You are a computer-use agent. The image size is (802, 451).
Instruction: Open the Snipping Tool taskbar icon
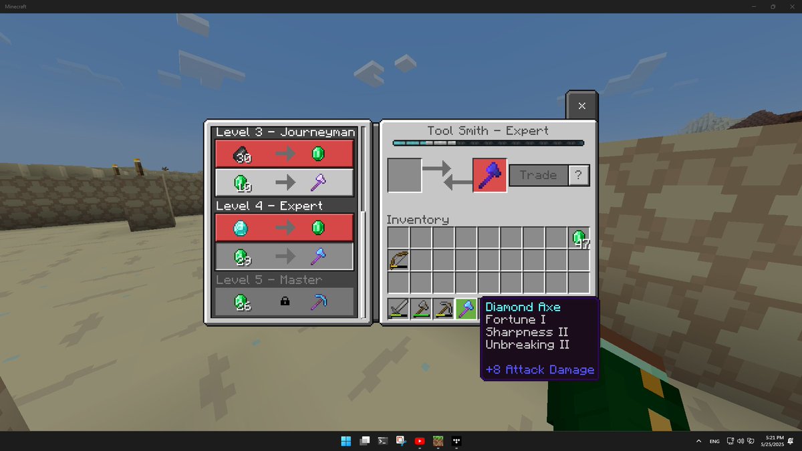coord(401,441)
